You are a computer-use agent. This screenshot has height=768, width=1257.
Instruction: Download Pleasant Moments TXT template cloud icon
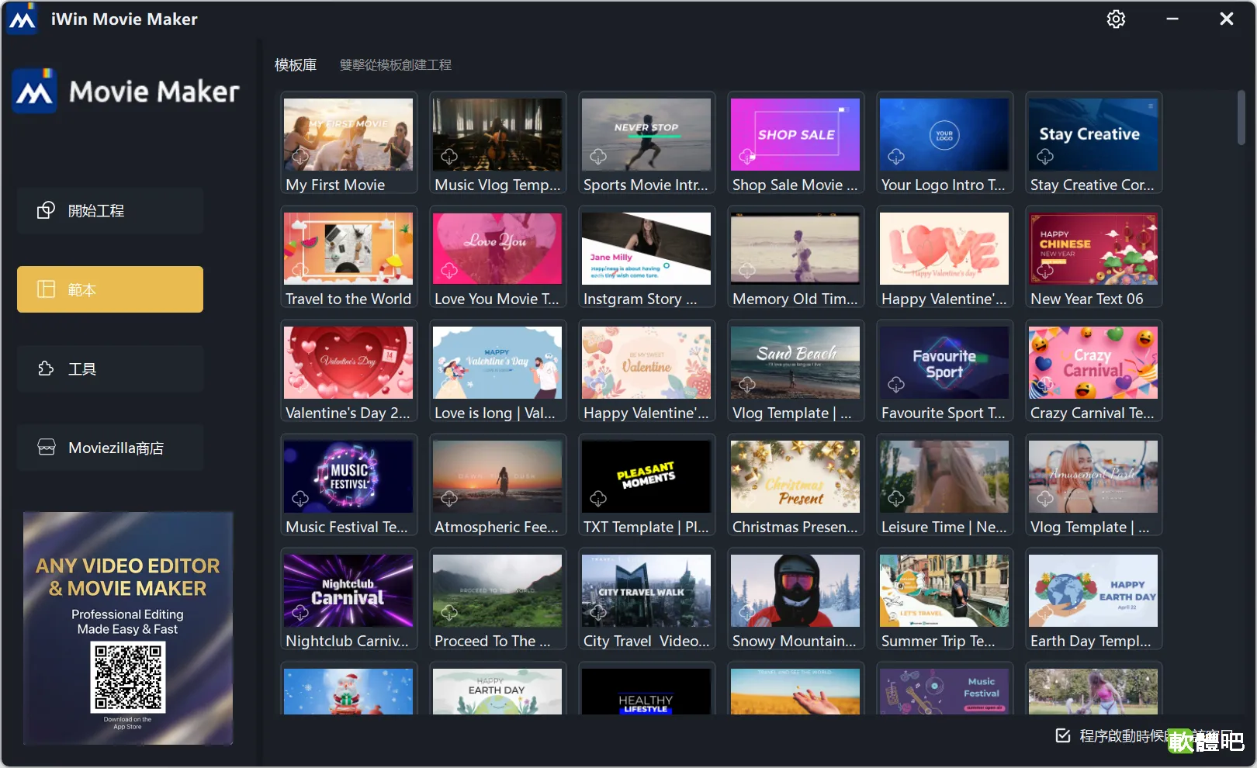click(x=598, y=499)
